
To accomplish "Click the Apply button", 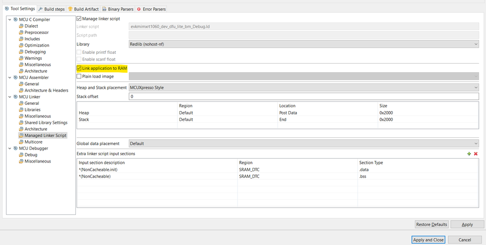I will 467,225.
